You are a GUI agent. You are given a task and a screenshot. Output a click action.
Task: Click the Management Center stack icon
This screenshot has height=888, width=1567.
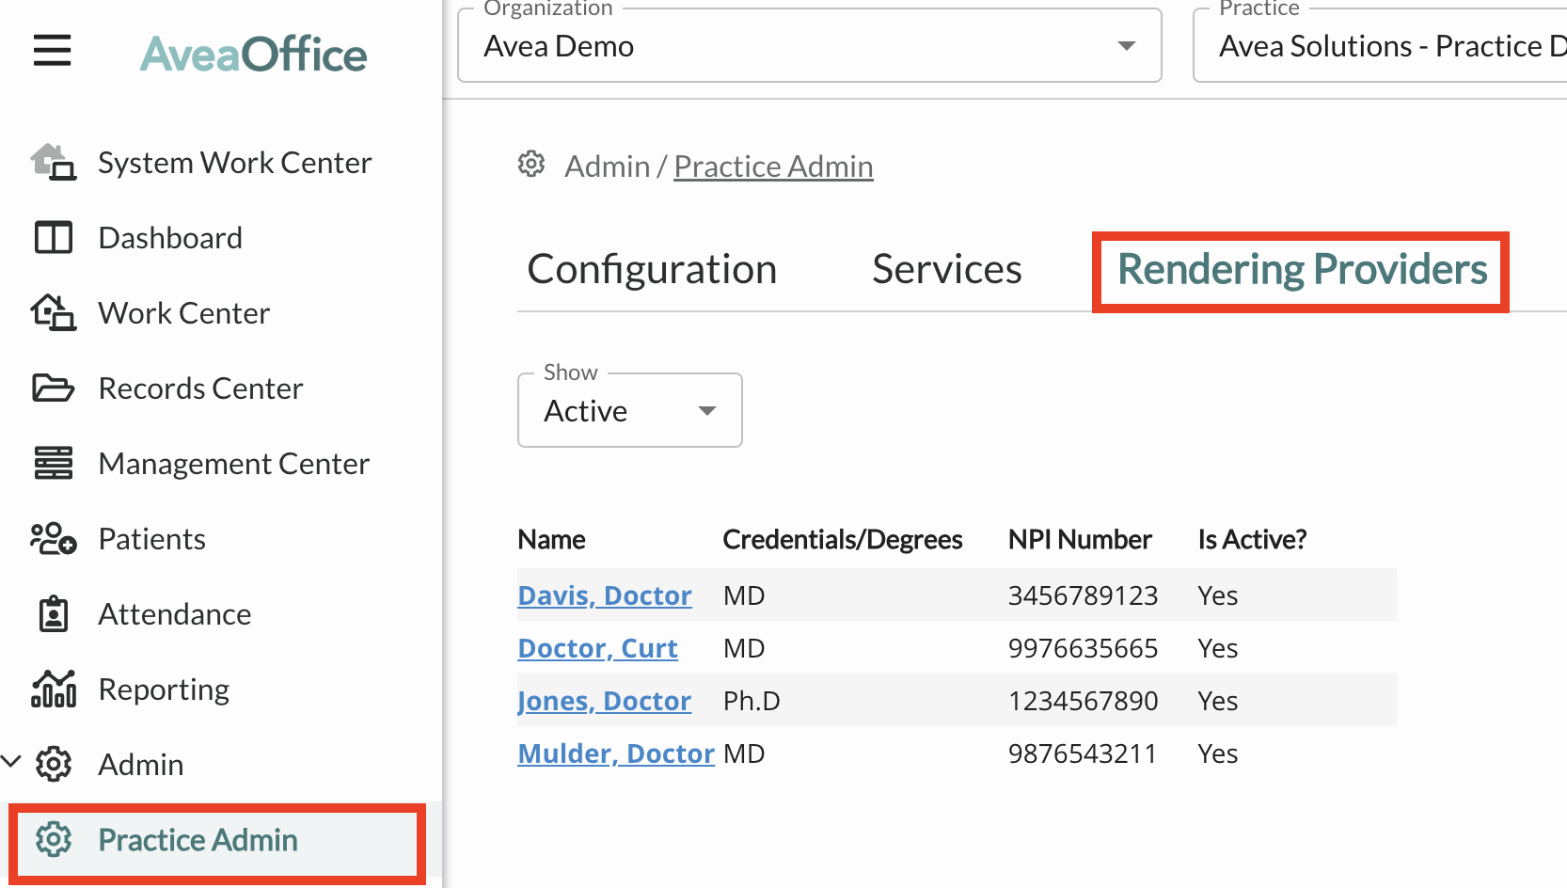click(x=53, y=464)
